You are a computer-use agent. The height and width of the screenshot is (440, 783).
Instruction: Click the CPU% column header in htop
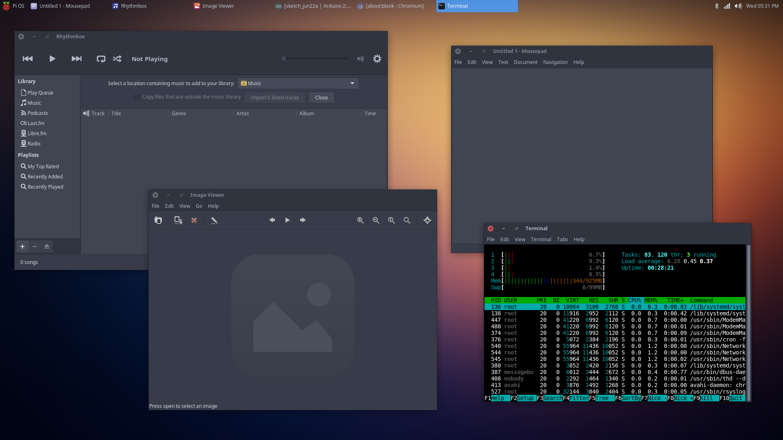(635, 300)
